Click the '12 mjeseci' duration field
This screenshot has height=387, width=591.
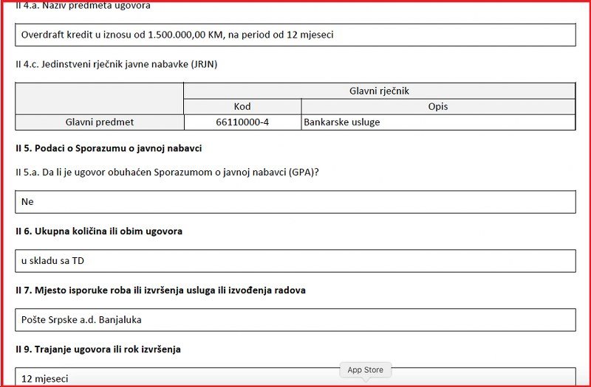tap(295, 377)
